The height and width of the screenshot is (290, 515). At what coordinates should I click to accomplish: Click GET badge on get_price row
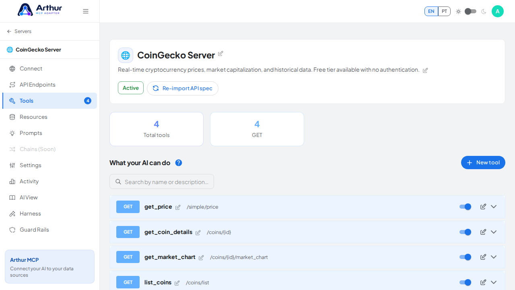pos(128,207)
